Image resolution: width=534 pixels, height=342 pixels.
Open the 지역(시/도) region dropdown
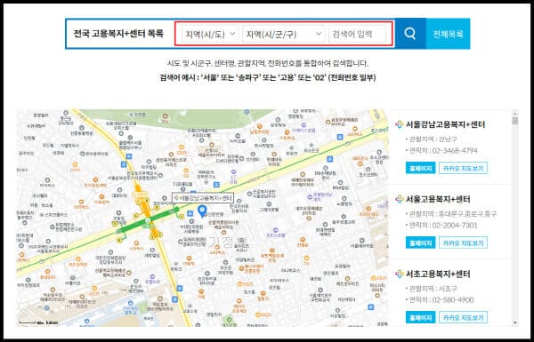pos(210,34)
